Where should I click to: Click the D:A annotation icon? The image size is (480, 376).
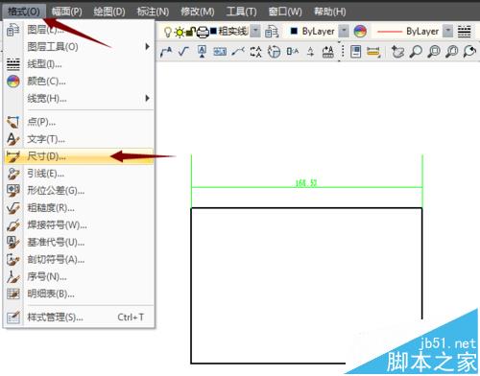(x=293, y=51)
